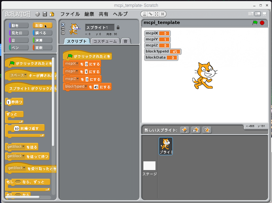Select the 演算 block category
The image size is (272, 203).
tap(42, 40)
